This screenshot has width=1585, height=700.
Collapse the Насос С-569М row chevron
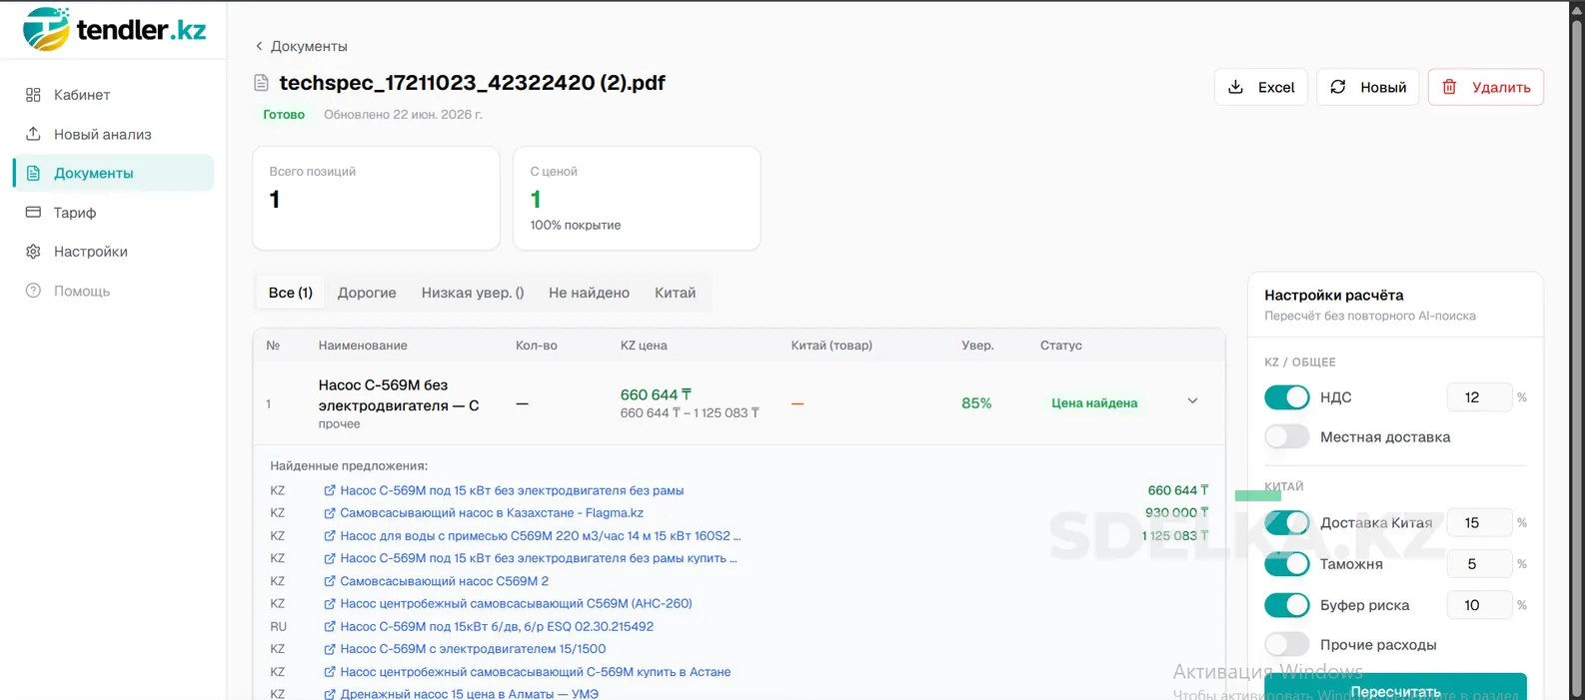tap(1192, 401)
